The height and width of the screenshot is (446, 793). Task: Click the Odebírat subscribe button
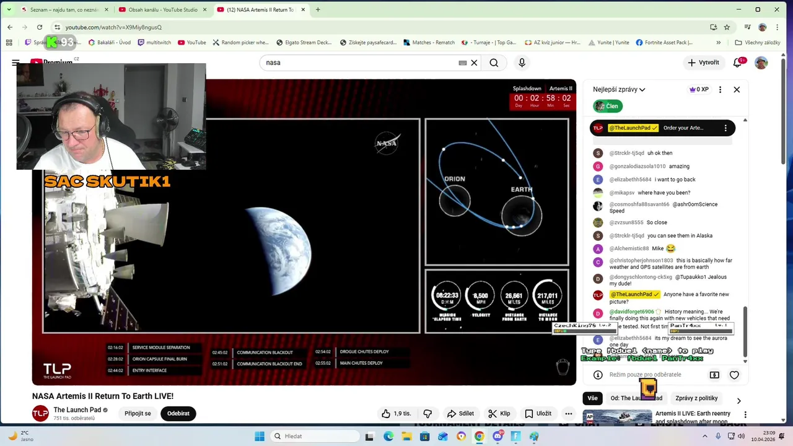(x=178, y=413)
